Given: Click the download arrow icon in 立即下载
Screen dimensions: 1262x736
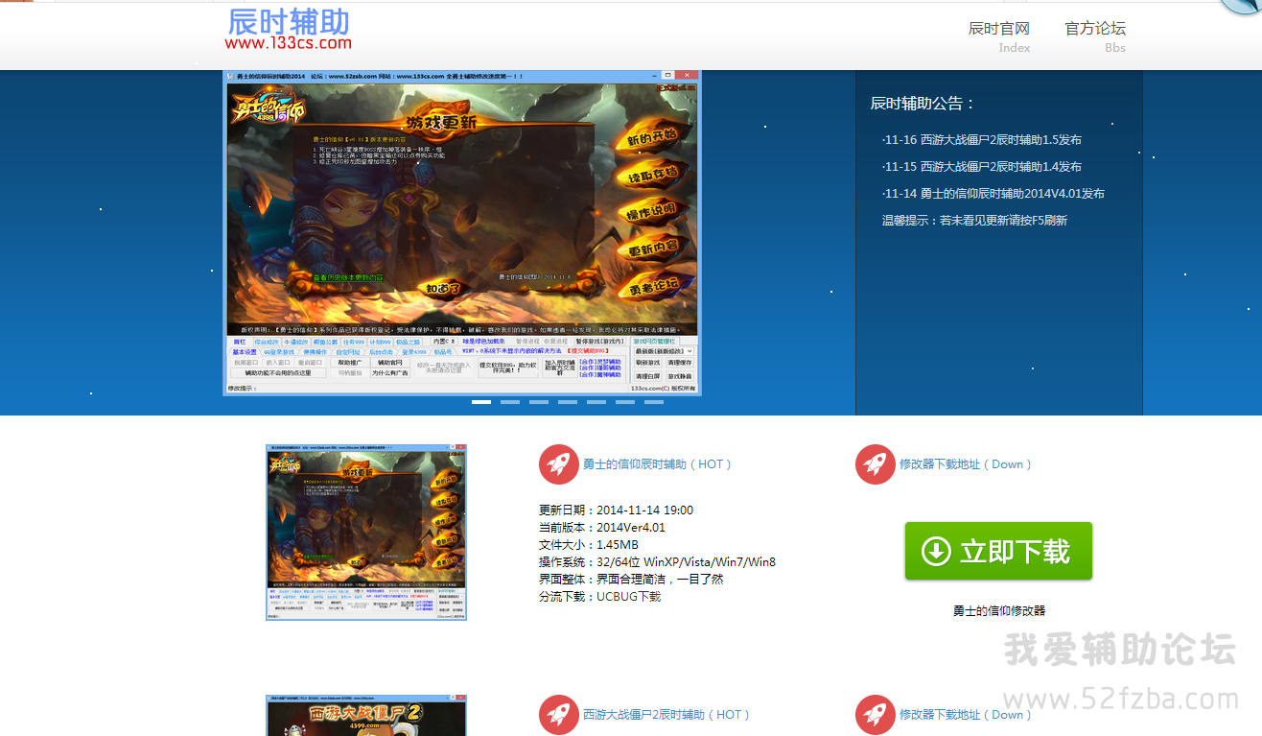Looking at the screenshot, I should pos(936,551).
